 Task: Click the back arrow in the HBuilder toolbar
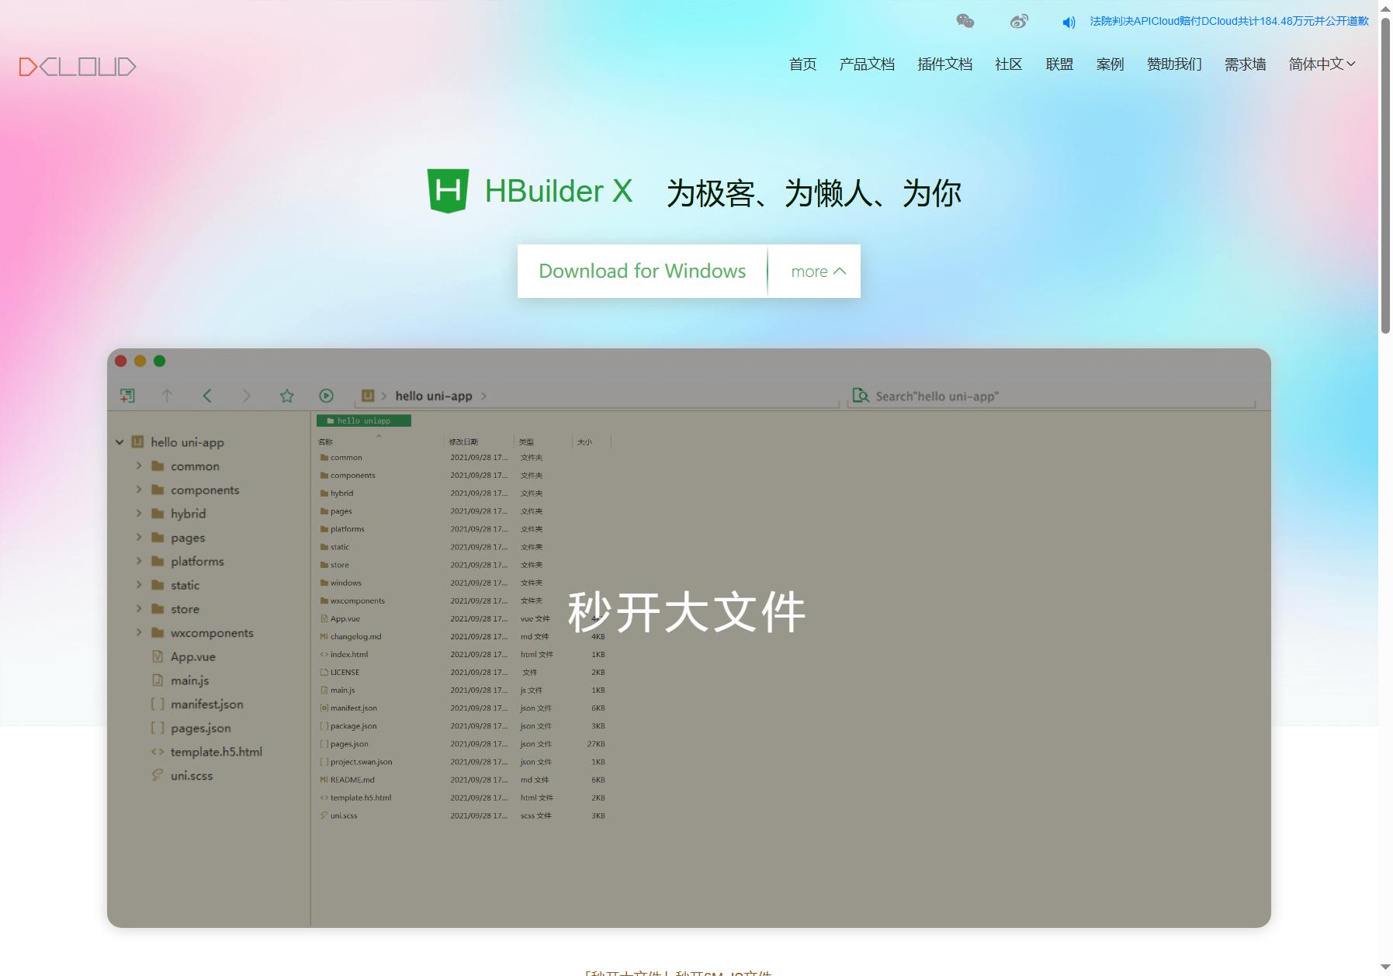pos(207,396)
